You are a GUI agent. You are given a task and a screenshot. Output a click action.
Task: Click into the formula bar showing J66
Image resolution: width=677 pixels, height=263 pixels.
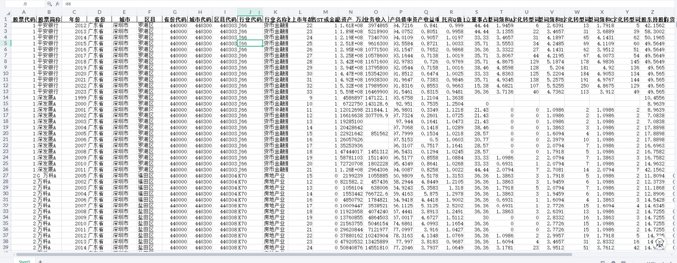[x=368, y=4]
